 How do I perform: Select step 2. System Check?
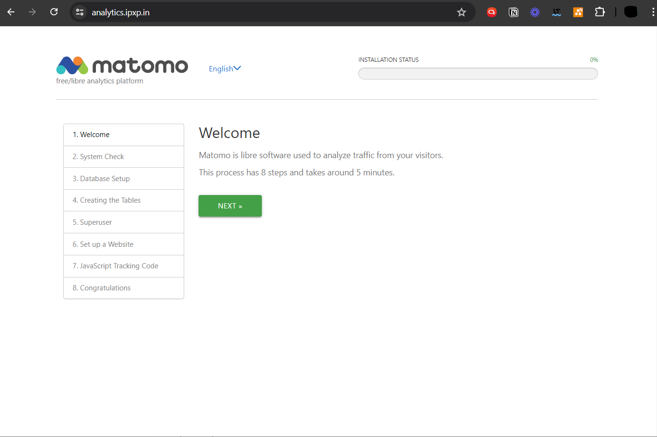[124, 157]
